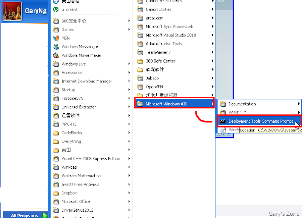
Task: Click the 360 Safe Center folder icon
Action: (140, 61)
